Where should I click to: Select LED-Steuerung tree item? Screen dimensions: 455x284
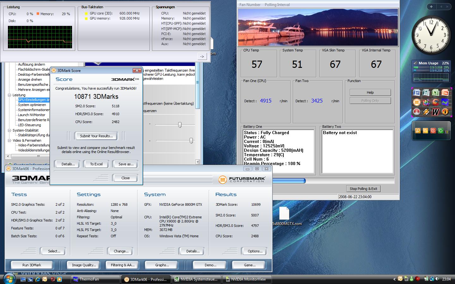coord(29,125)
